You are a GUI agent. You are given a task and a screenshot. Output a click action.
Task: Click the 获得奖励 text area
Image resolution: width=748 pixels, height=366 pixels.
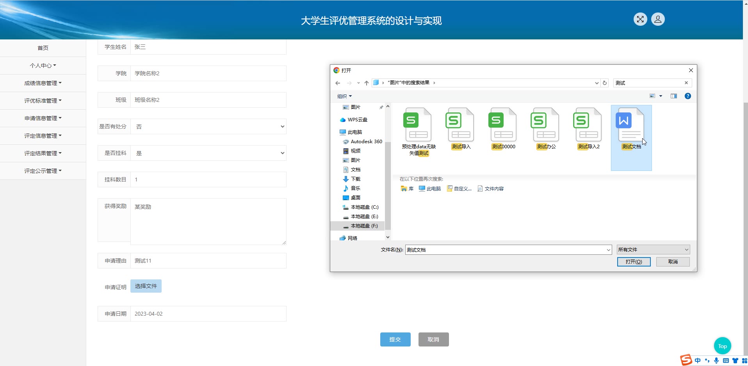coord(208,222)
